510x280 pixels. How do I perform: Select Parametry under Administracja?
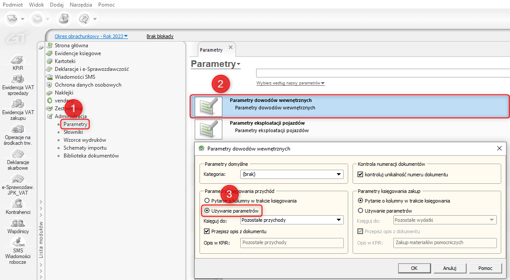[75, 124]
